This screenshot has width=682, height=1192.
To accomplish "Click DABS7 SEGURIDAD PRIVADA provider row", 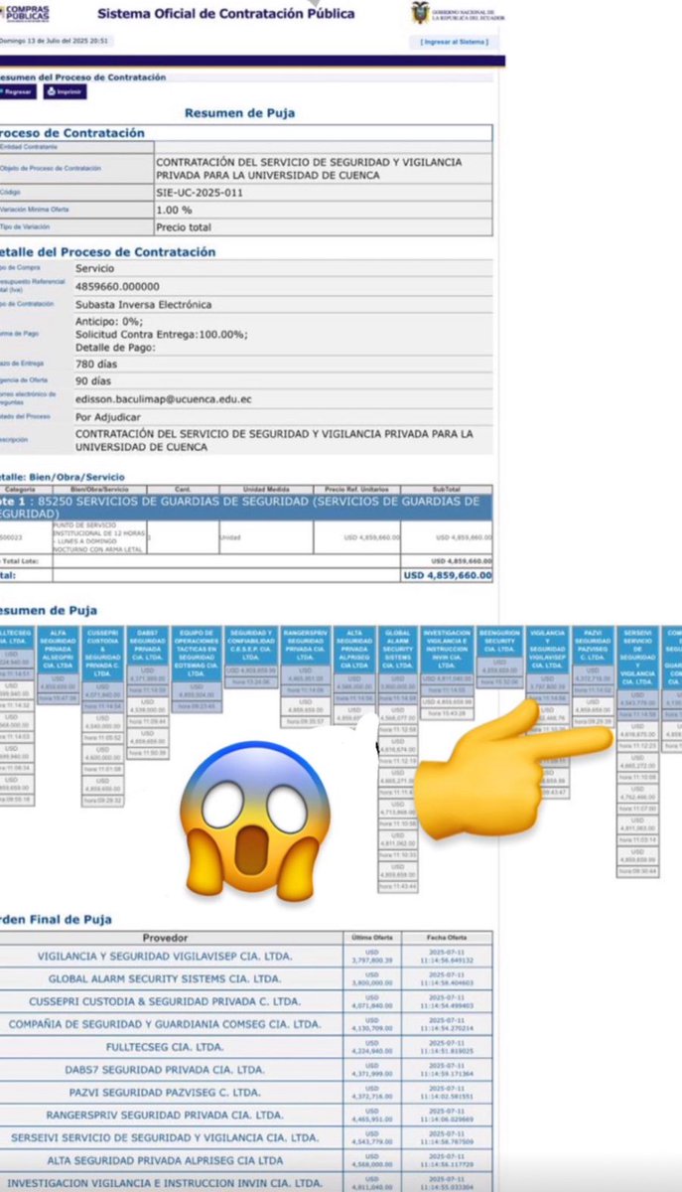I will tap(245, 1070).
